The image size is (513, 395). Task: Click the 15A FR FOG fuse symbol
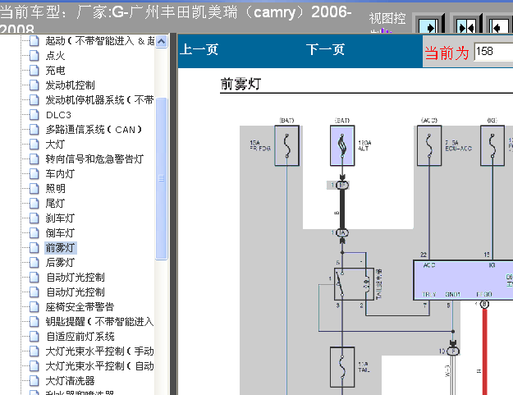[x=287, y=145]
